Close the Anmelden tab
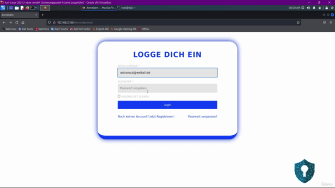The width and height of the screenshot is (335, 188). pos(36,15)
